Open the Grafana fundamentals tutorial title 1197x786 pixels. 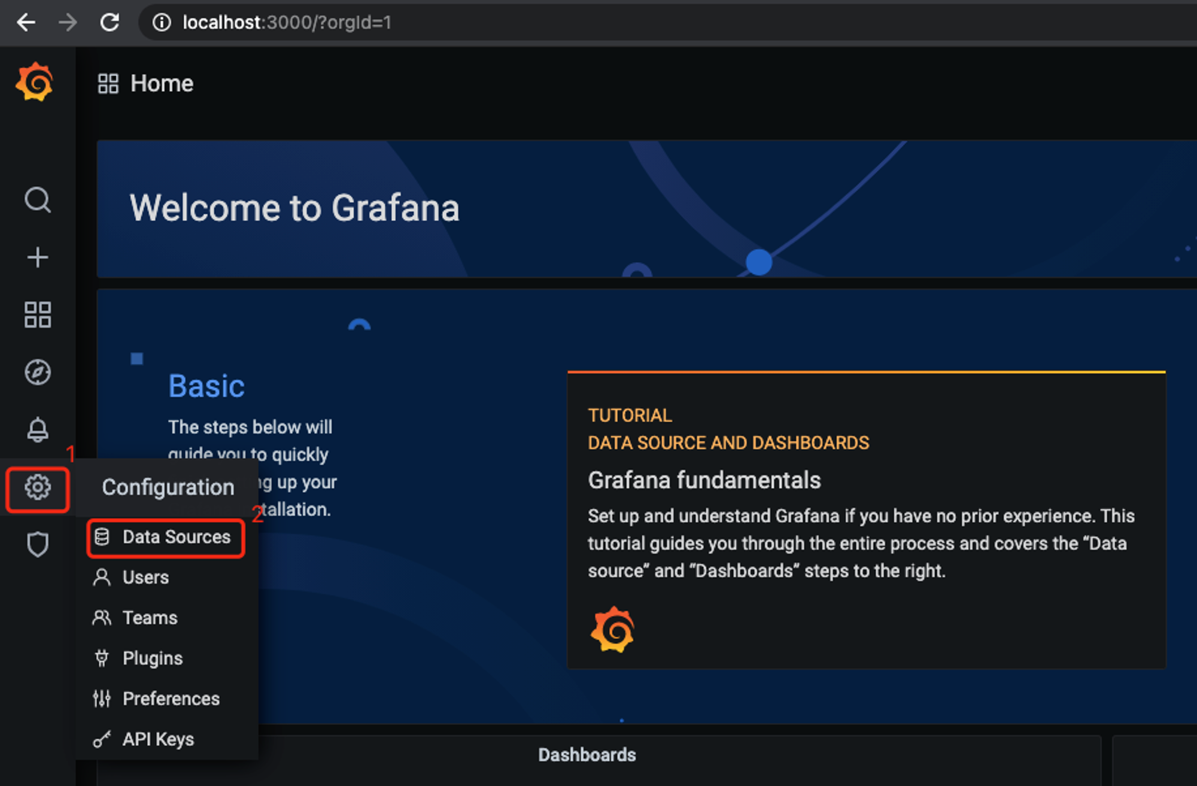pyautogui.click(x=704, y=480)
